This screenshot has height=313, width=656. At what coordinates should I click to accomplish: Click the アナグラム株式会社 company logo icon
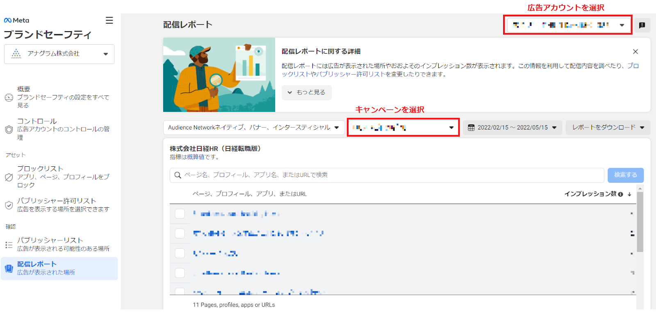pos(16,54)
